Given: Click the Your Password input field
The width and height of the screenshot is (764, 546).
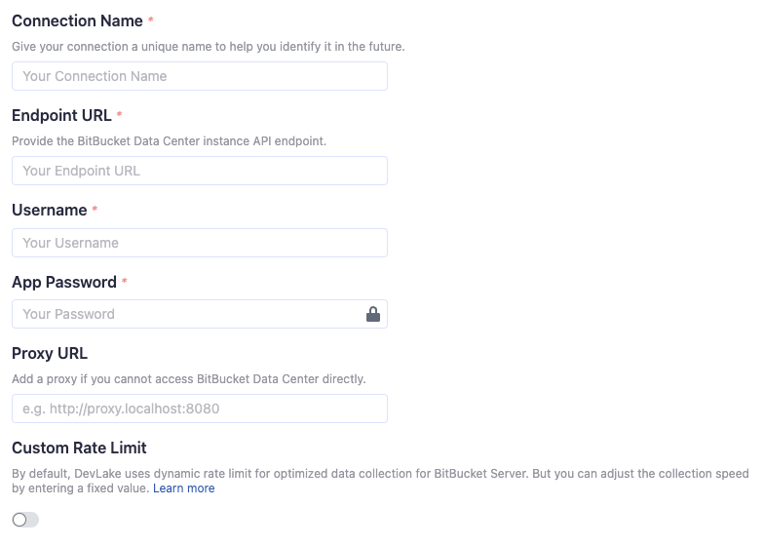Looking at the screenshot, I should pos(185,314).
